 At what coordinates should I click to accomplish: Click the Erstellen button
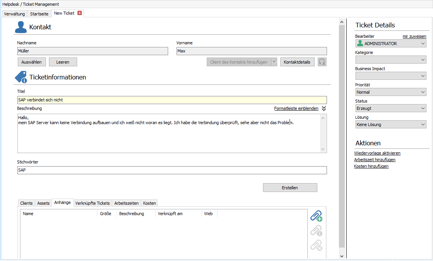290,187
